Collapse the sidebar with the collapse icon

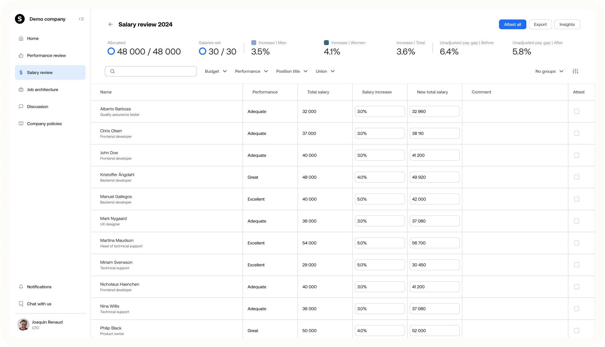coord(81,19)
